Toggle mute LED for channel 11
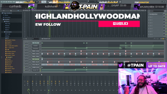The image size is (167, 94). 24,70
